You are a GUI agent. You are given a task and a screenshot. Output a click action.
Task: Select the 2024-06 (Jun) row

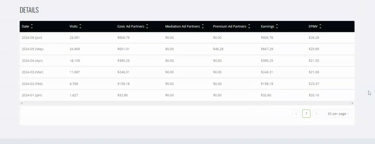coord(187,38)
